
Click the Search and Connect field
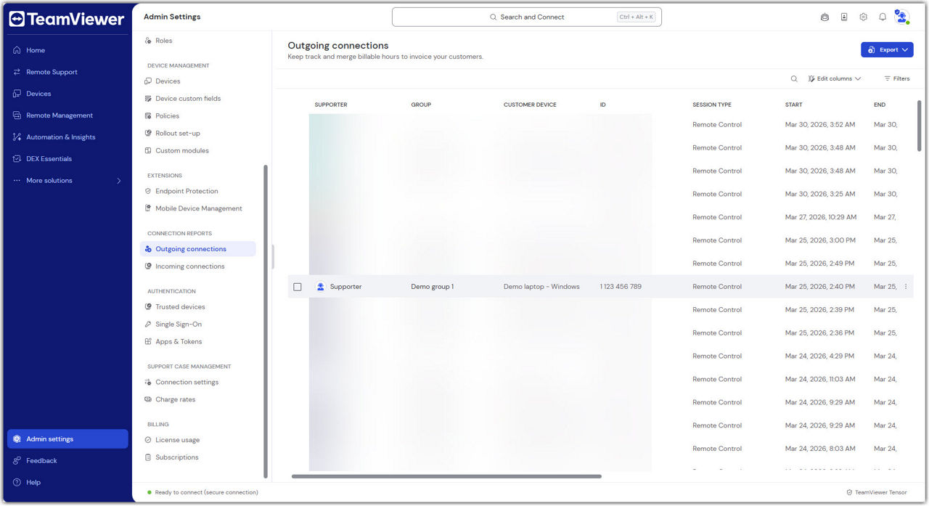tap(527, 17)
